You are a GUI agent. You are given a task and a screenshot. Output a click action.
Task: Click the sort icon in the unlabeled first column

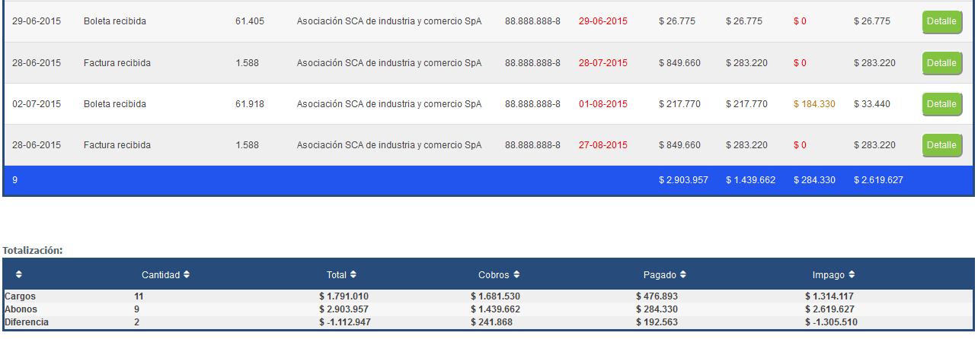pos(19,274)
